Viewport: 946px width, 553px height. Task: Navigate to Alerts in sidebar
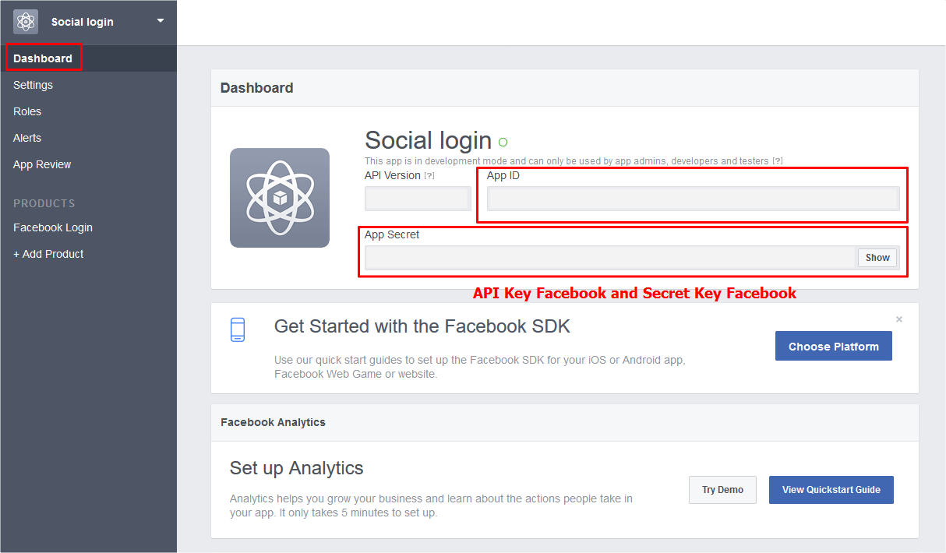point(27,138)
